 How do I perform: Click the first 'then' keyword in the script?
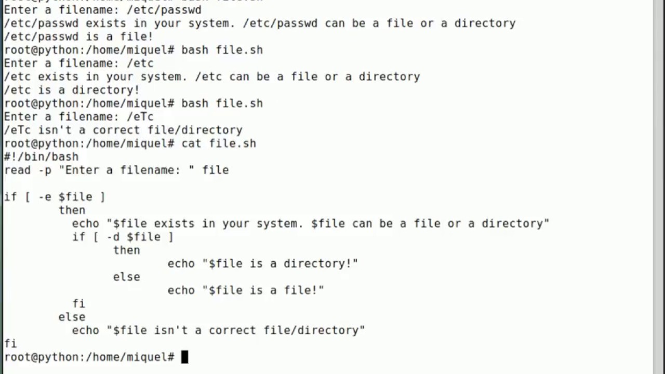click(x=72, y=210)
